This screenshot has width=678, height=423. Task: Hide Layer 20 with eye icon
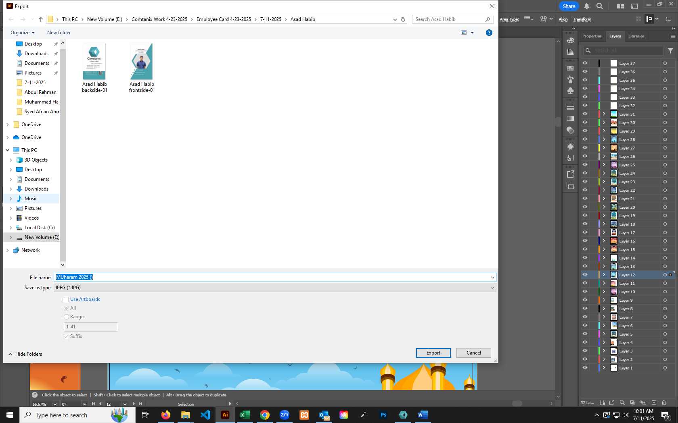click(585, 207)
